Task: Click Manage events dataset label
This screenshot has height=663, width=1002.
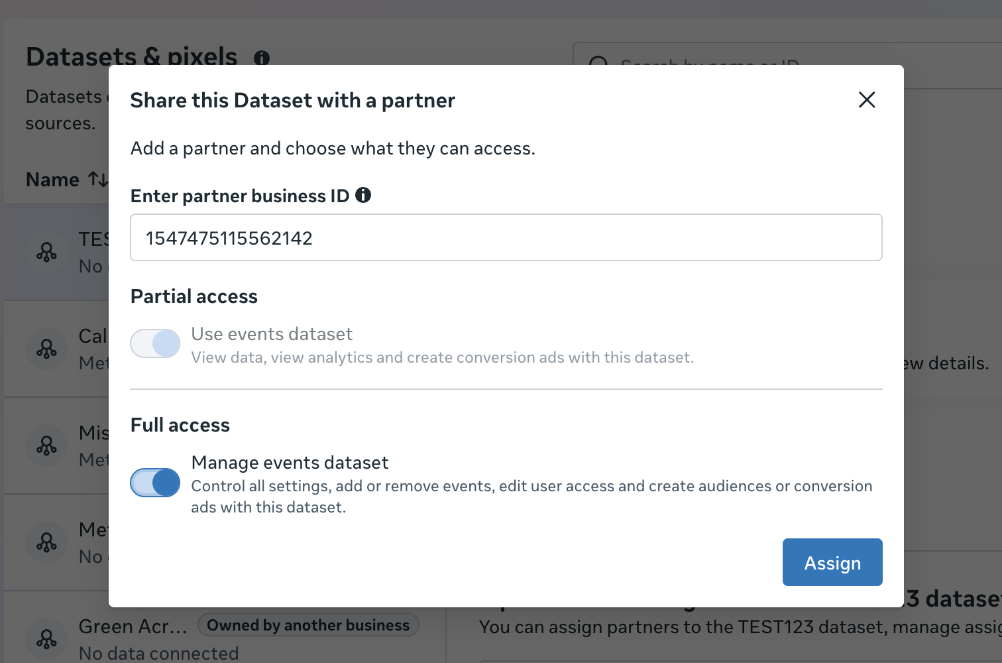Action: [x=290, y=462]
